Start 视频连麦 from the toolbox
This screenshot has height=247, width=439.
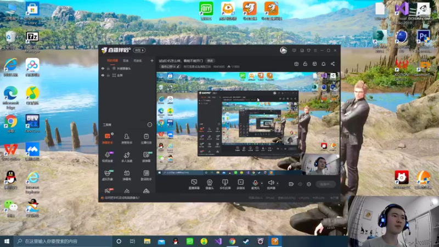pyautogui.click(x=108, y=157)
